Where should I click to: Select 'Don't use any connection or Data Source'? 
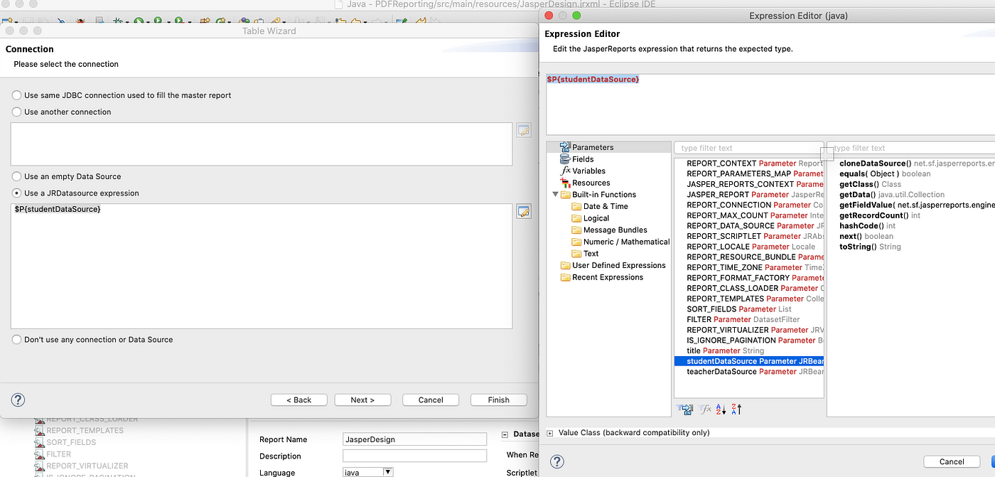pyautogui.click(x=16, y=339)
